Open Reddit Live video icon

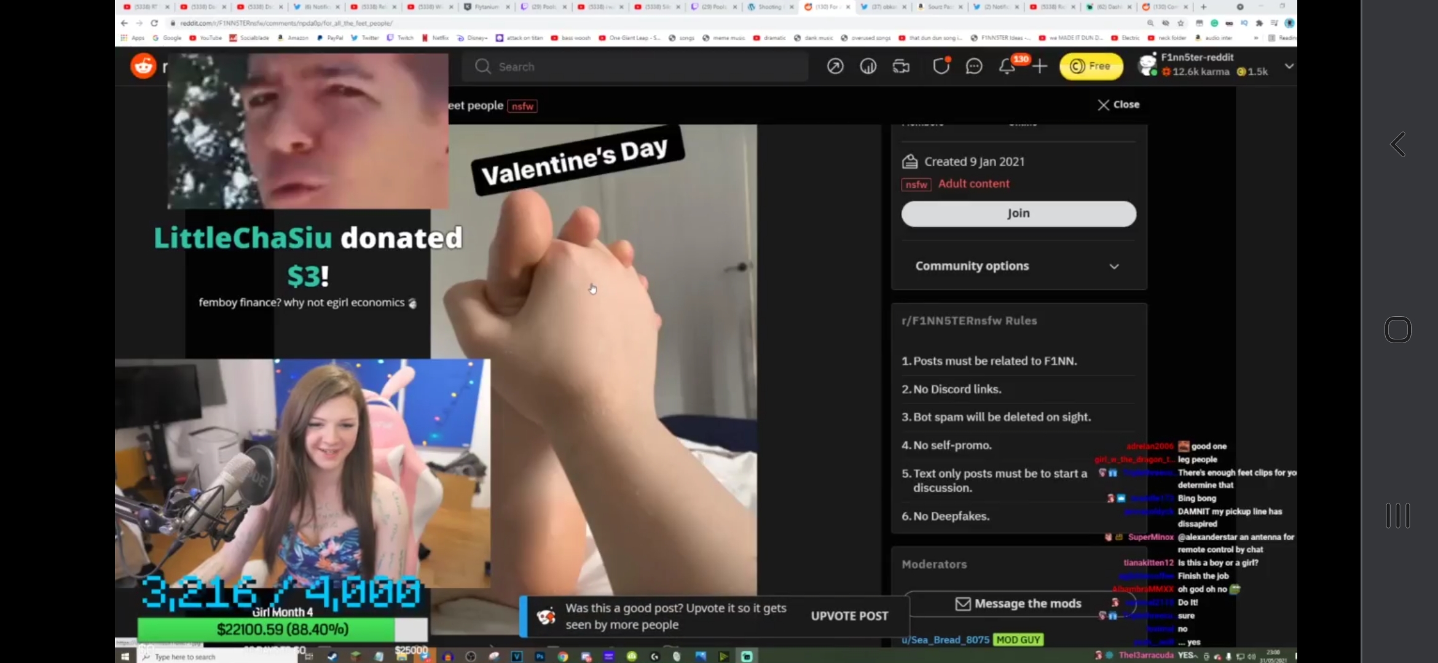click(901, 66)
